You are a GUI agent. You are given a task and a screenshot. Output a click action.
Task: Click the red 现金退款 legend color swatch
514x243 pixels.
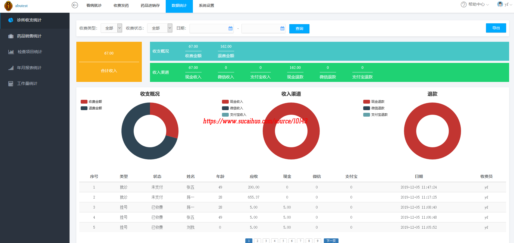366,102
